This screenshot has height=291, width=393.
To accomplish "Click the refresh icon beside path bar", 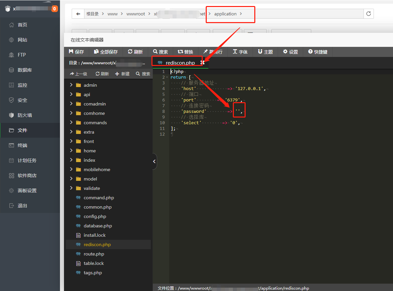I will click(x=369, y=14).
